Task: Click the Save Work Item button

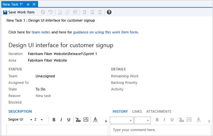Action: click(x=19, y=12)
